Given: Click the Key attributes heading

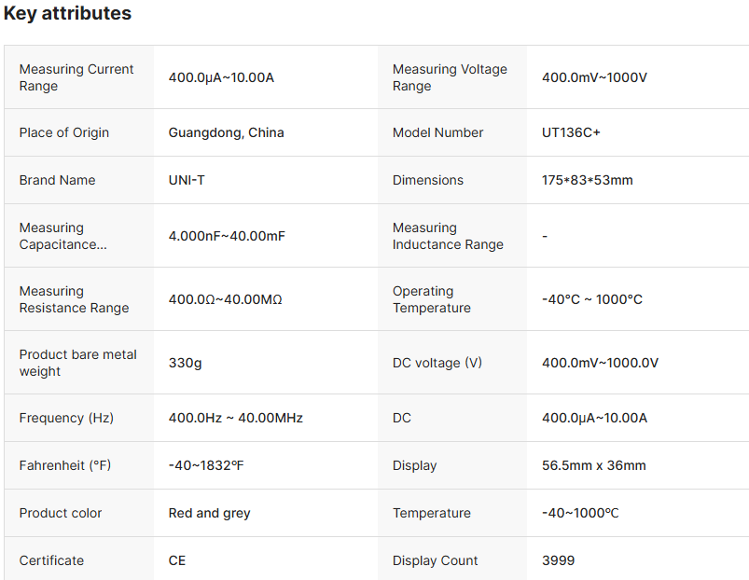Looking at the screenshot, I should coord(67,14).
